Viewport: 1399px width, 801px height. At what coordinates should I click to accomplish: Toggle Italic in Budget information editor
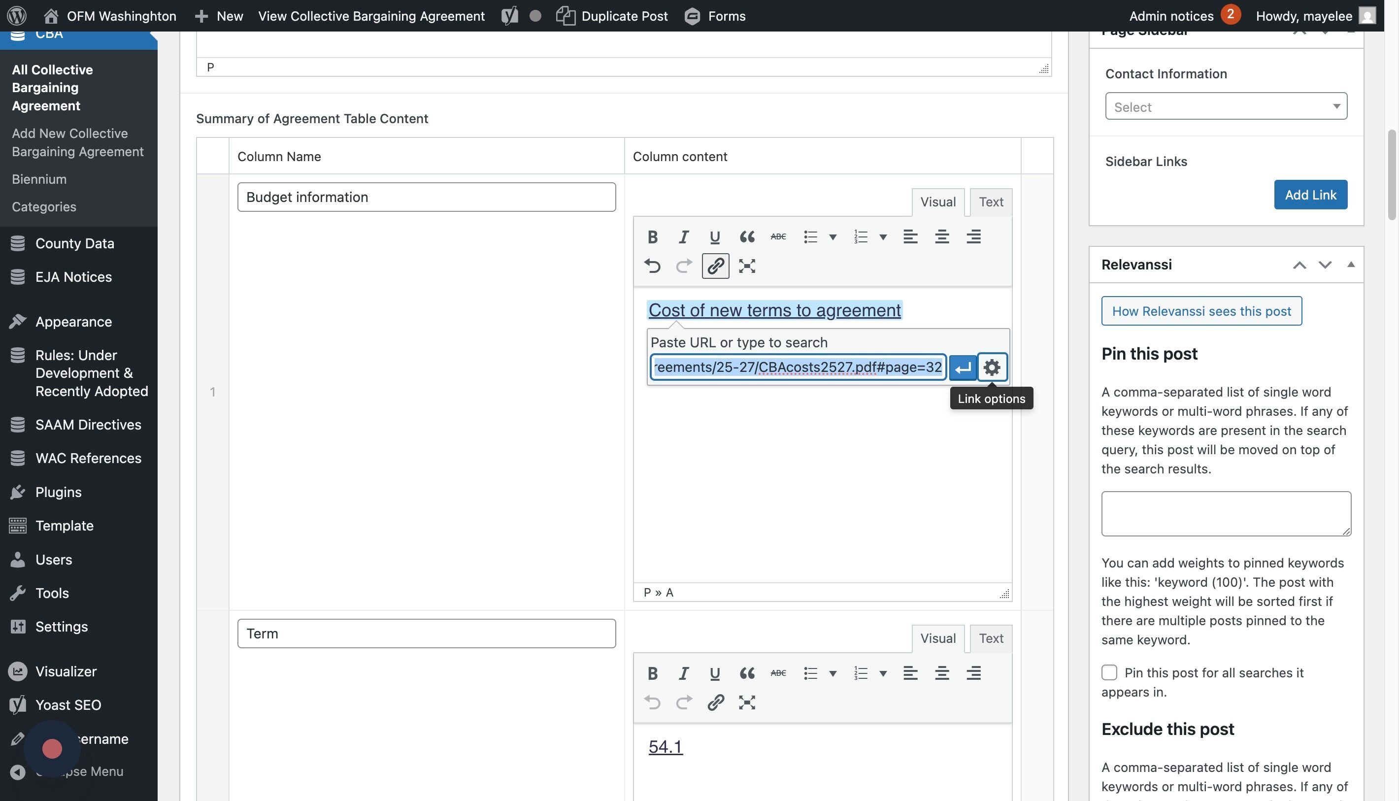(x=683, y=236)
